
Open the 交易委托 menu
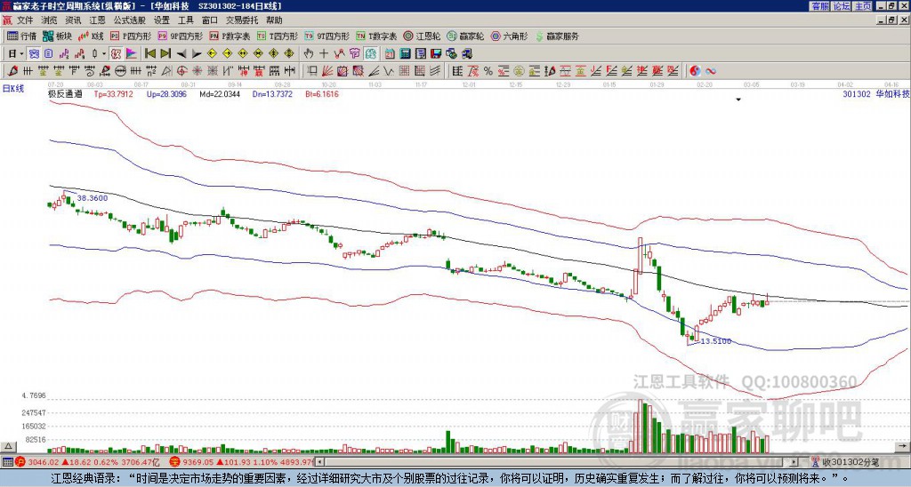coord(242,20)
